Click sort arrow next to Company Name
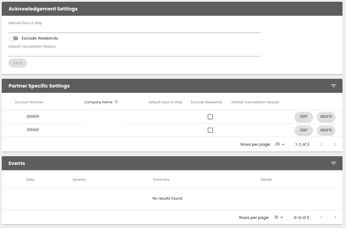The height and width of the screenshot is (228, 346). tap(116, 102)
